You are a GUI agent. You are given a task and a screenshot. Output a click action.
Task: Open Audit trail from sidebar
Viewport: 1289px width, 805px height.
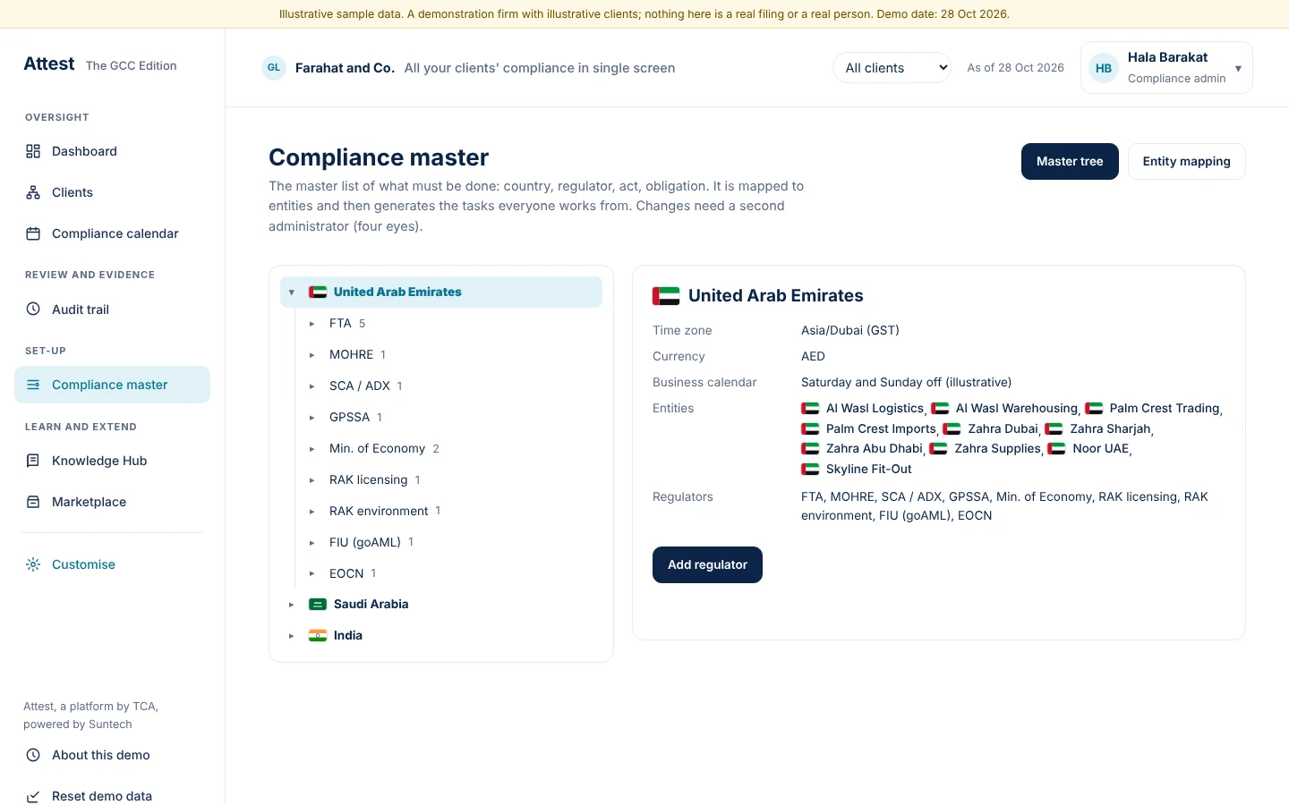113,309
